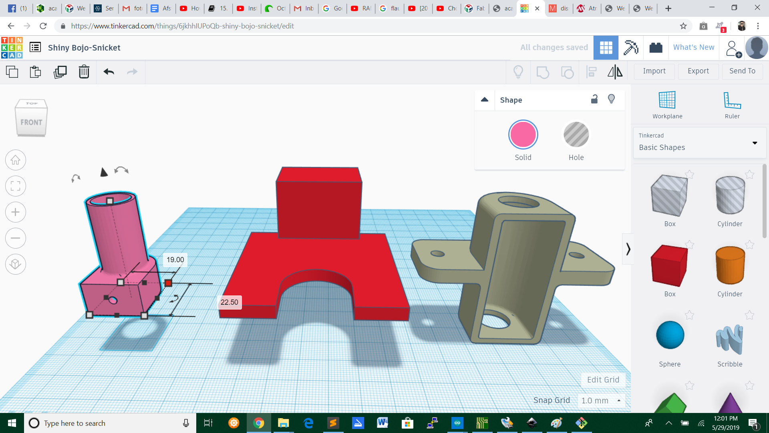Image resolution: width=769 pixels, height=433 pixels.
Task: Select the Workplane tool
Action: (x=667, y=105)
